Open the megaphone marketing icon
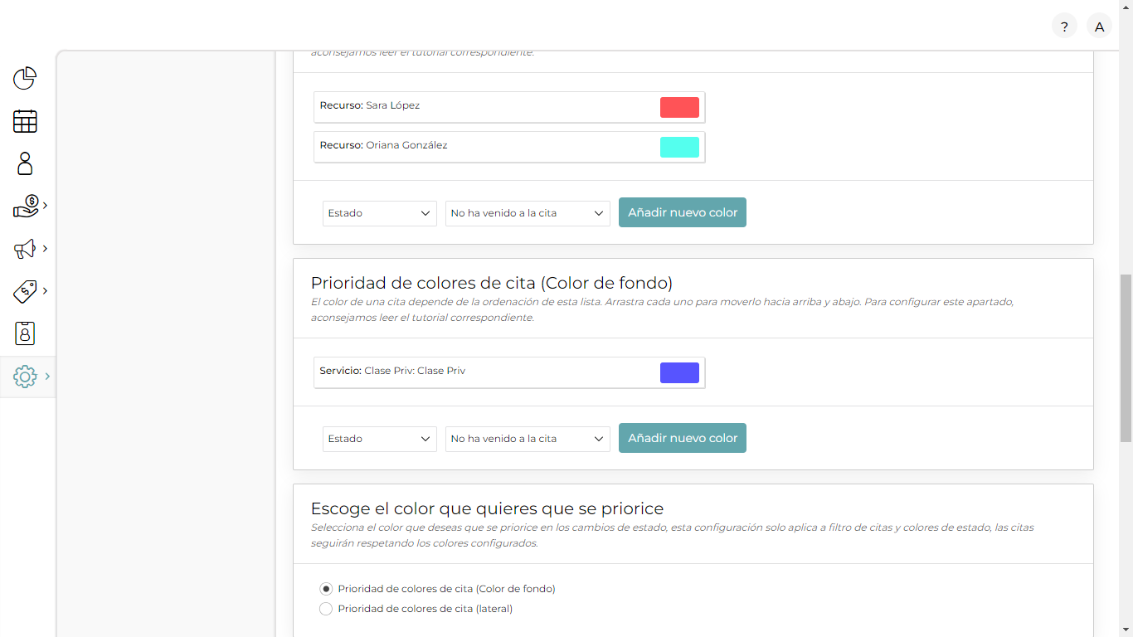 25,249
